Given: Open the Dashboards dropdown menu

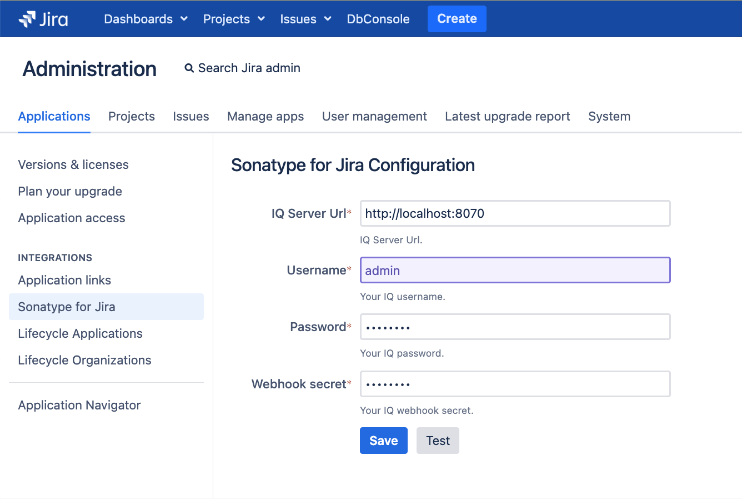Looking at the screenshot, I should click(146, 19).
